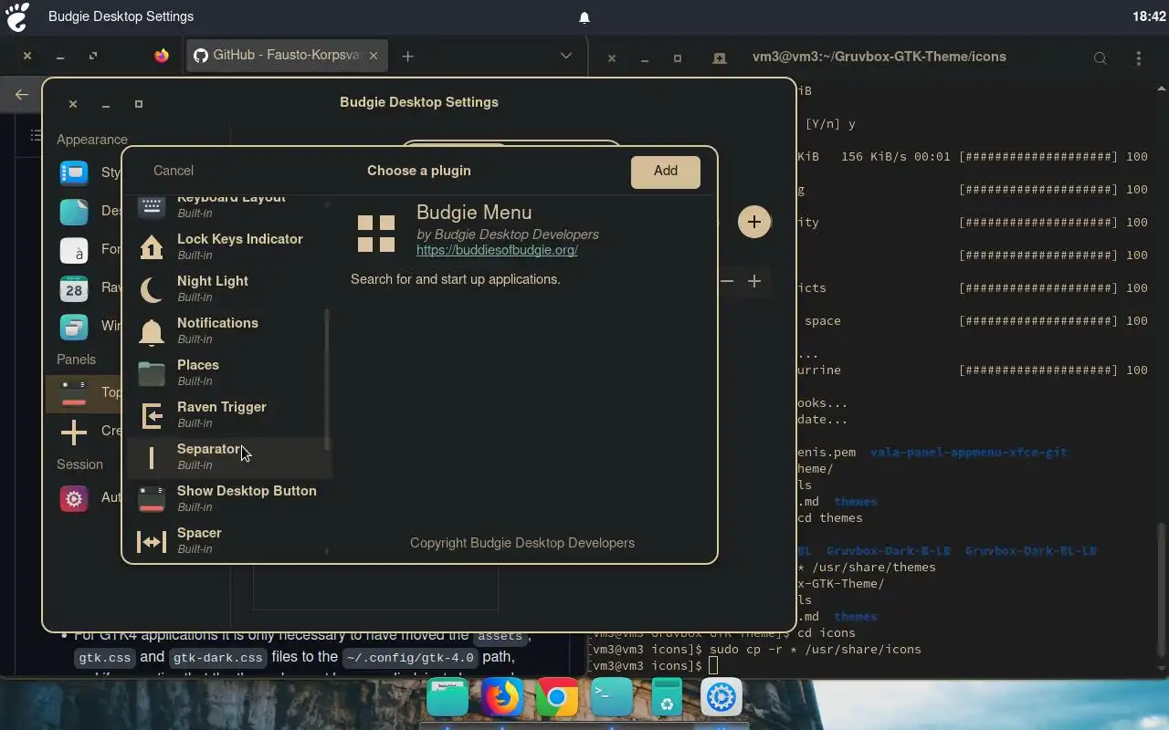Open the Raven calendar sidebar icon
1169x730 pixels.
point(74,287)
